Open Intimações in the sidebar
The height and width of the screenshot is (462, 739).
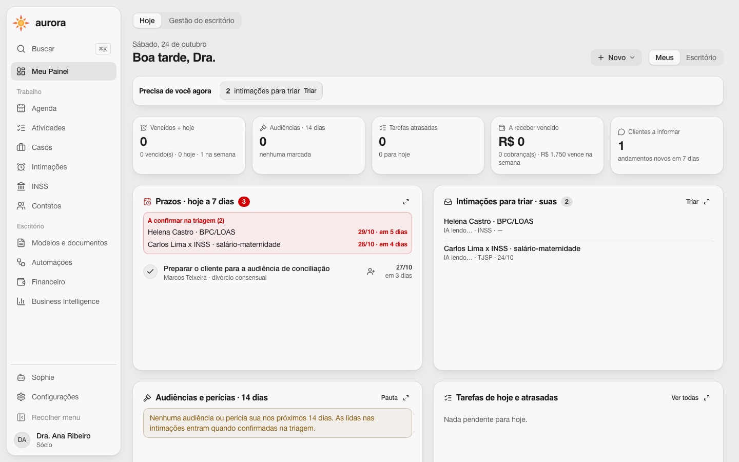[64, 167]
